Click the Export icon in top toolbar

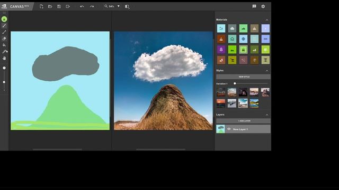tap(68, 6)
